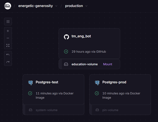Open the tm_eng_bot service card
Image resolution: width=158 pixels, height=122 pixels.
point(89,43)
